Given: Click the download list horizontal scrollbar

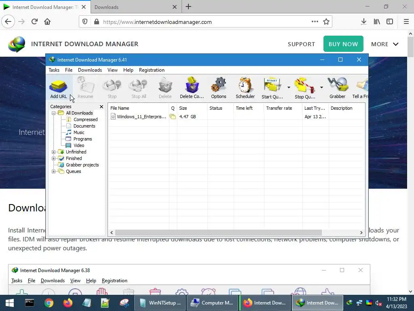Looking at the screenshot, I should pos(218,232).
